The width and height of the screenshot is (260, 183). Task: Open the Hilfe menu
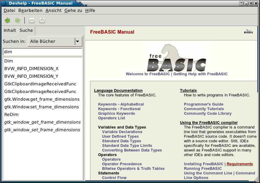tap(90, 10)
